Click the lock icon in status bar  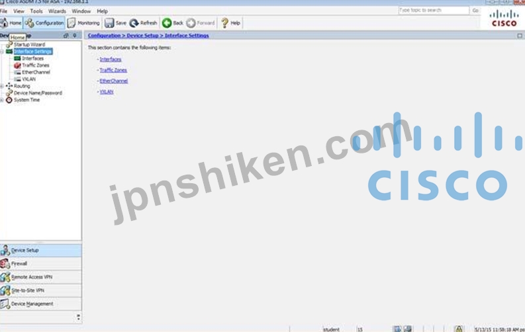pos(459,329)
